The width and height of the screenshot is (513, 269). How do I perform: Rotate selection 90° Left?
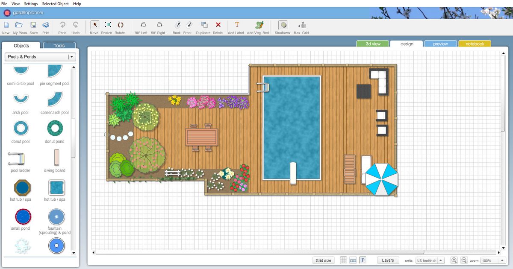point(142,26)
